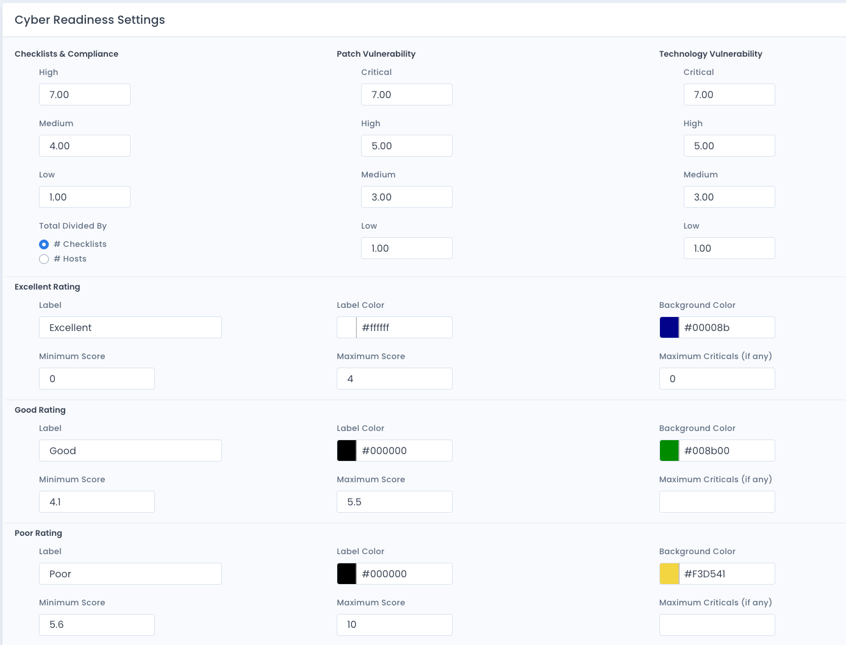Focus the Checklists & Compliance Medium field

tap(85, 146)
